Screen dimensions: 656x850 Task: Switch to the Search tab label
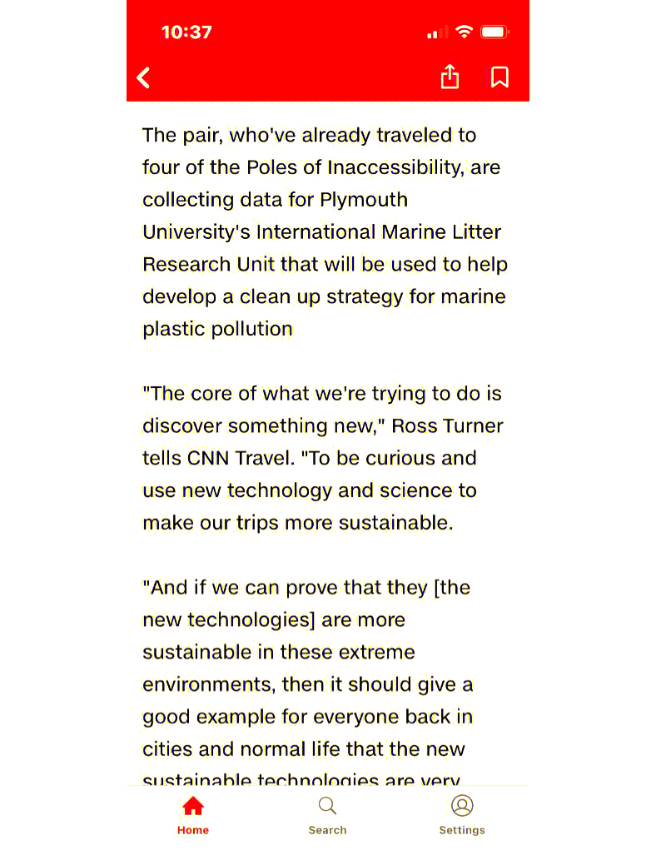(327, 830)
